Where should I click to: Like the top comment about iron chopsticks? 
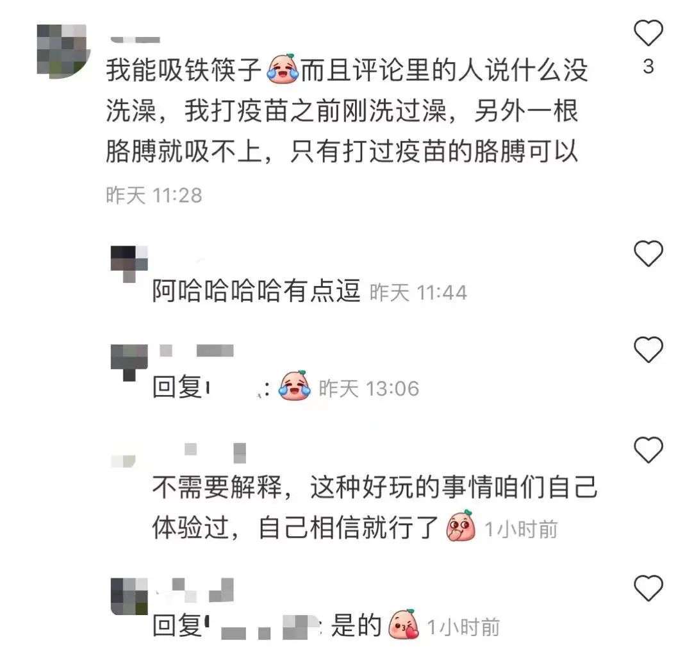[x=648, y=33]
